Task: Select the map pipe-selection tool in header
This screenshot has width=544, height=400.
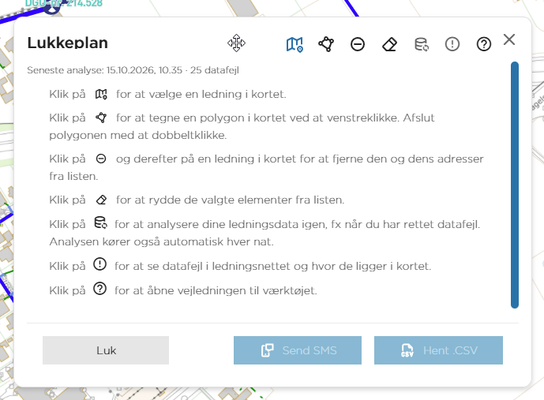Action: click(x=295, y=44)
